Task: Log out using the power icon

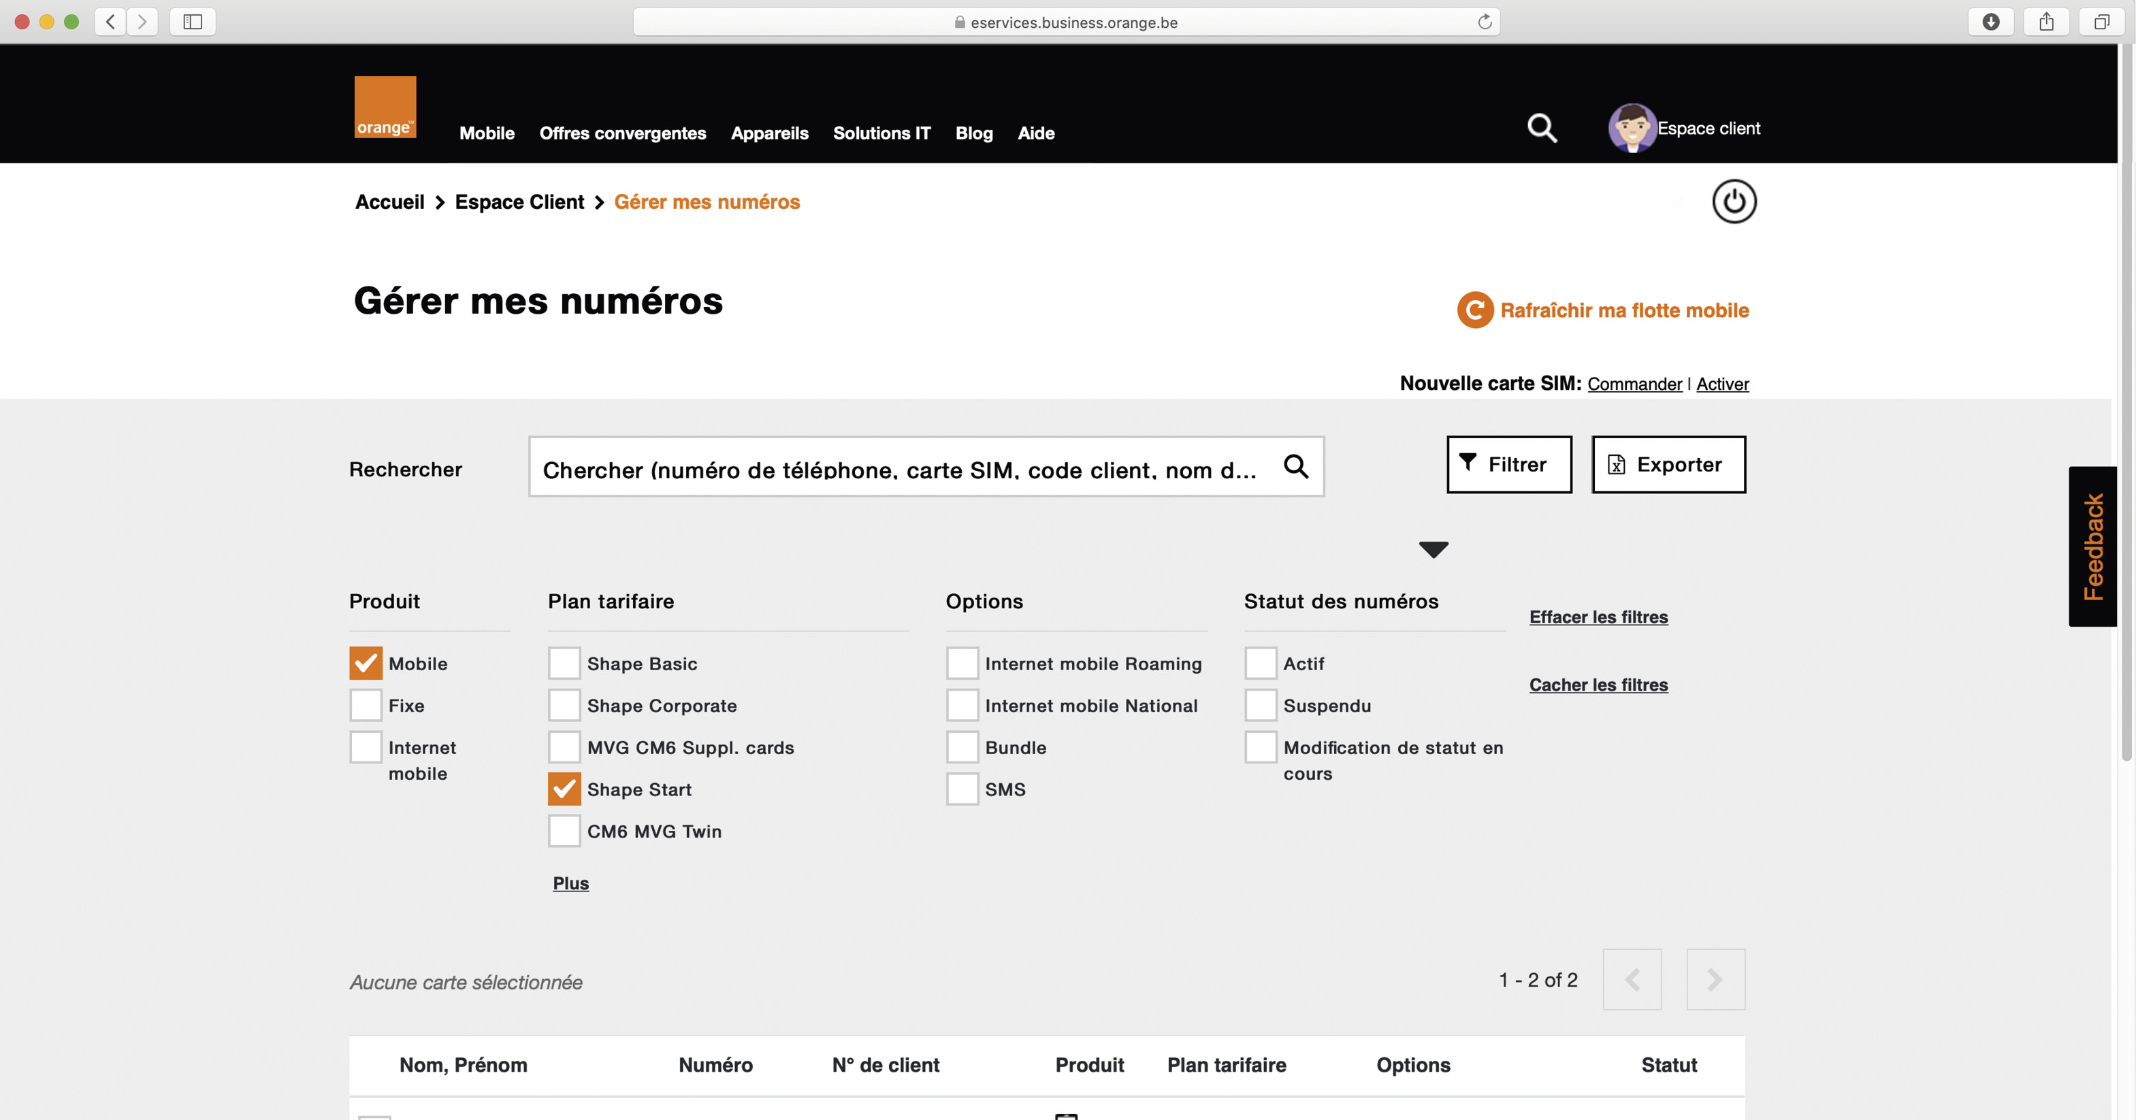Action: [1734, 201]
